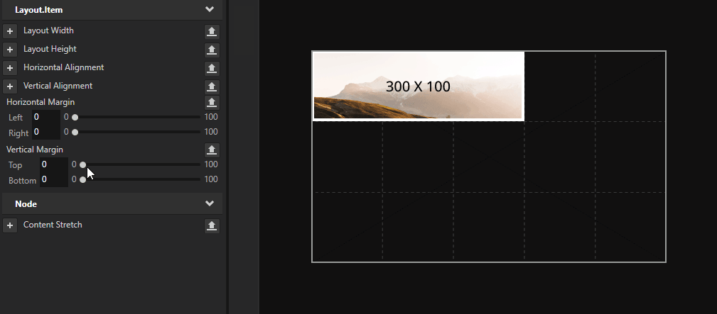Collapse the Layout.Item section
The height and width of the screenshot is (314, 717).
210,10
